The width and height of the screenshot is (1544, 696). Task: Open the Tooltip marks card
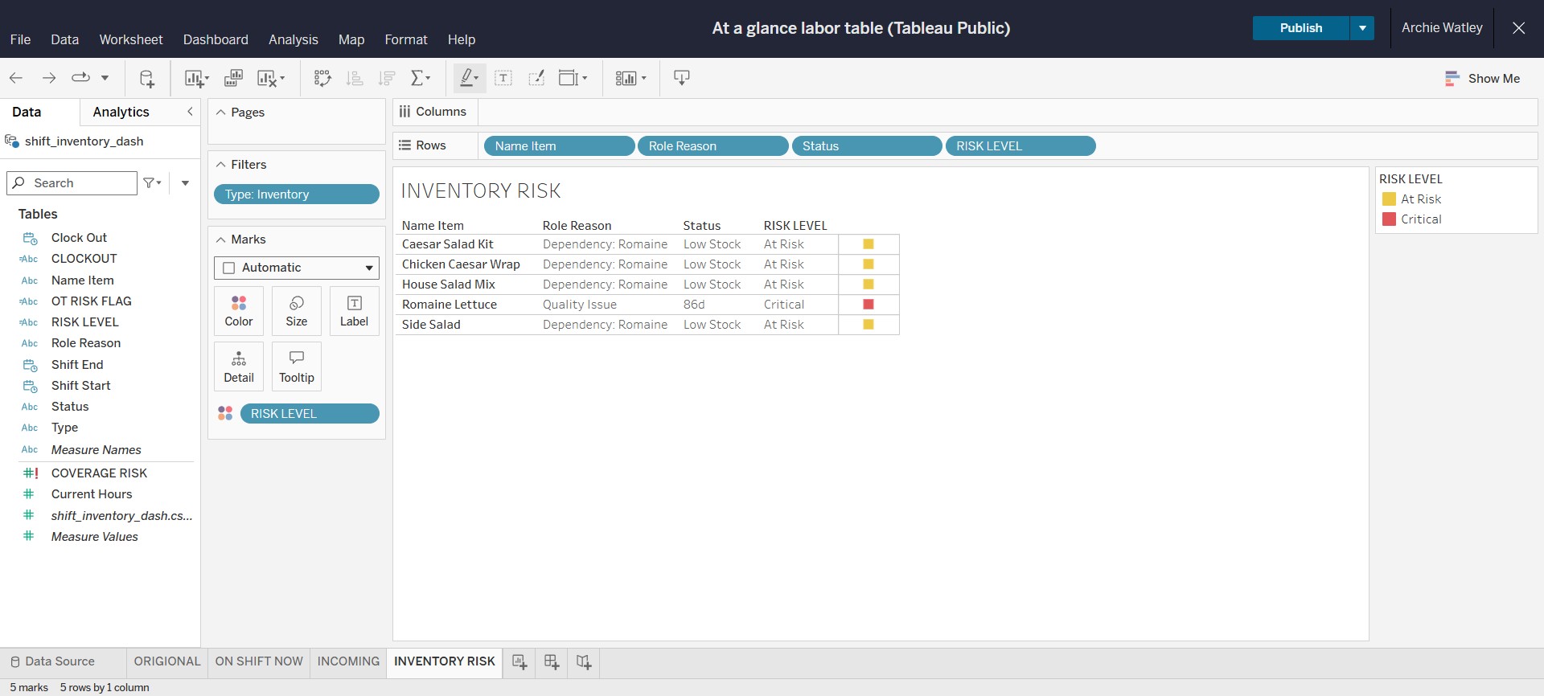coord(297,366)
